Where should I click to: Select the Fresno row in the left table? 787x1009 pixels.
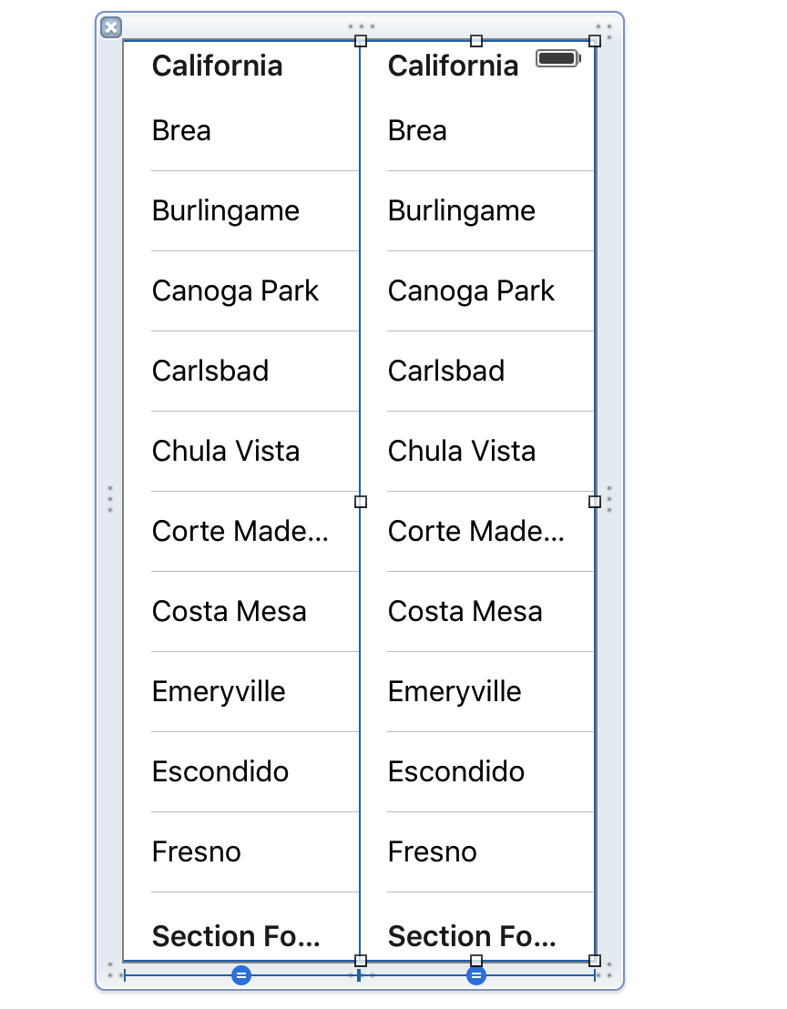[196, 852]
